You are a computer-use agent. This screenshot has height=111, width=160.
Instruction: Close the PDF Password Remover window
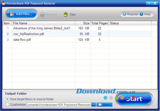coord(155,3)
